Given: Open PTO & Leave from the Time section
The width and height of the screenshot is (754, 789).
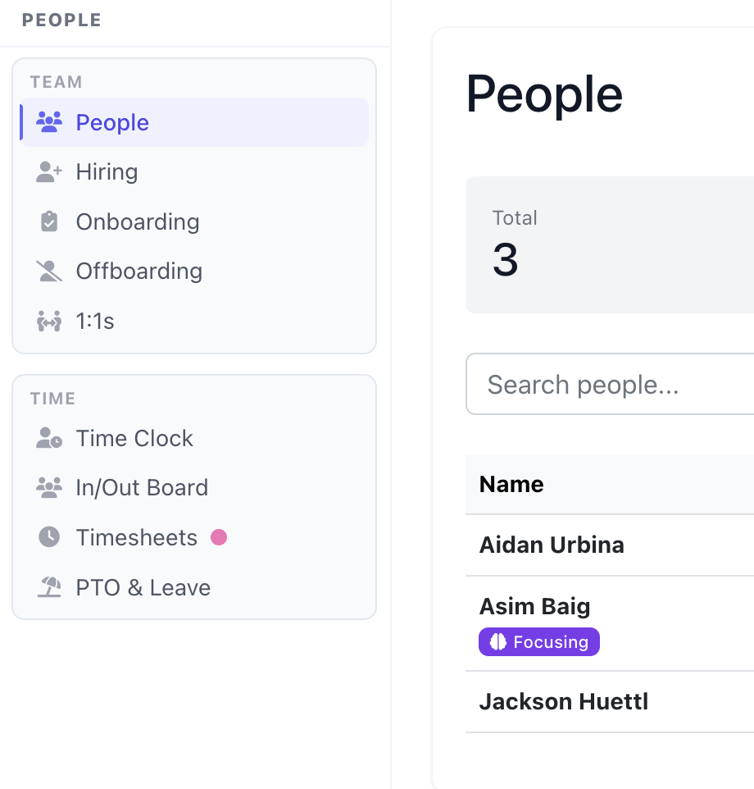Looking at the screenshot, I should pyautogui.click(x=143, y=587).
